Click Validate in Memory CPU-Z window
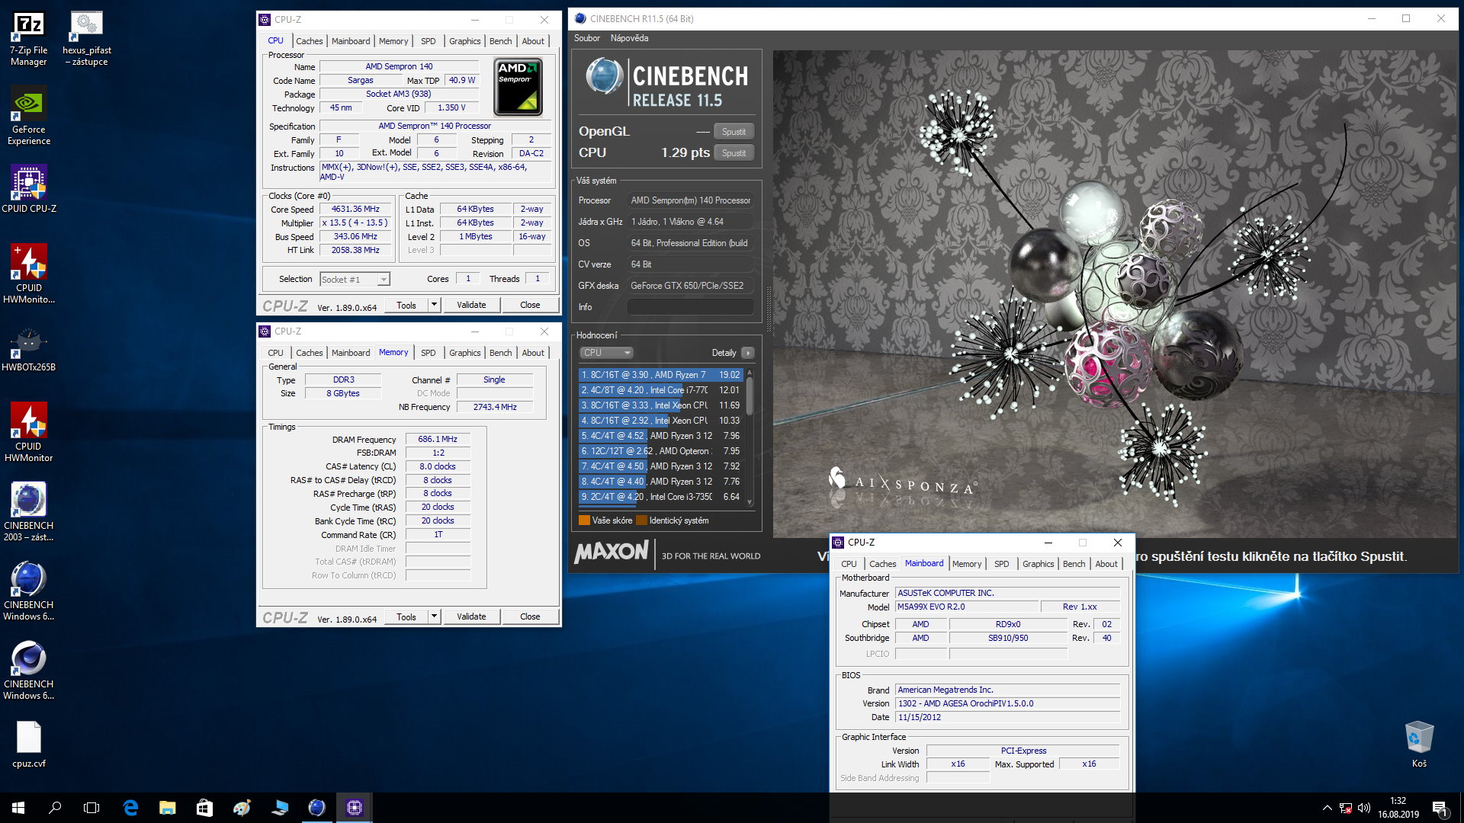This screenshot has width=1464, height=823. (471, 616)
